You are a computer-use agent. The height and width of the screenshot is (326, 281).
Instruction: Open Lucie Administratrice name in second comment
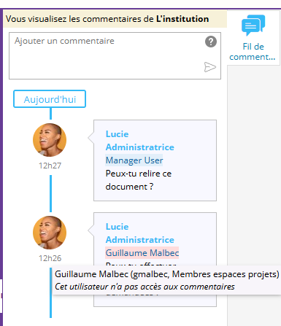[140, 233]
